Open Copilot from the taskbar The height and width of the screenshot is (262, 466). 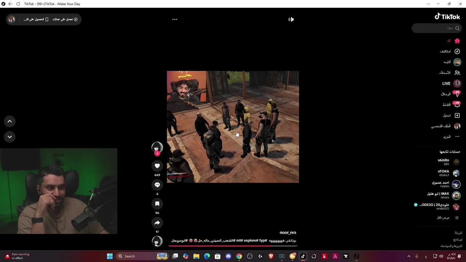coord(186,256)
